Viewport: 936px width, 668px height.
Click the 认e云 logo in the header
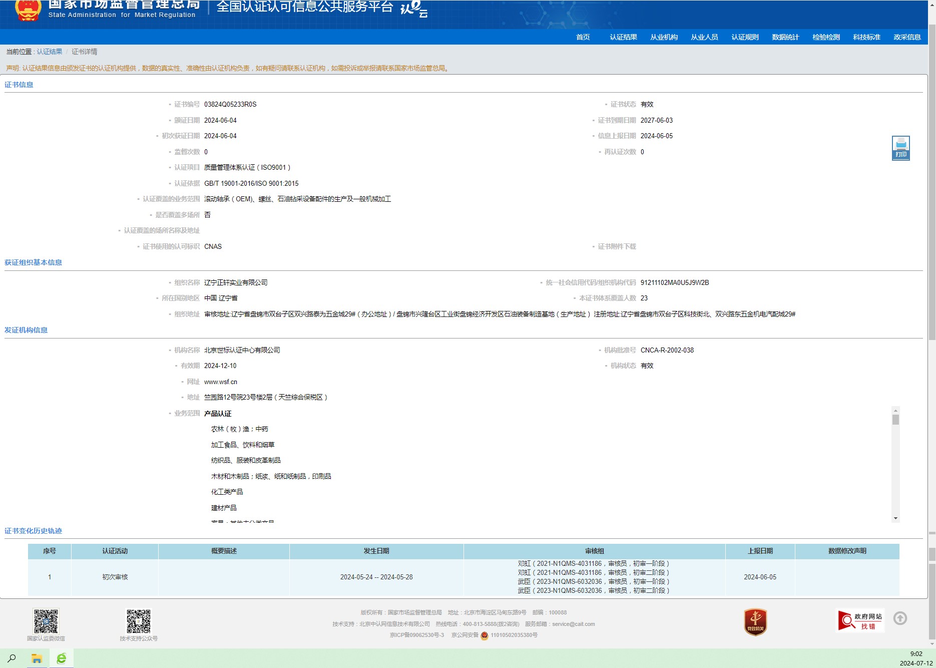point(413,9)
